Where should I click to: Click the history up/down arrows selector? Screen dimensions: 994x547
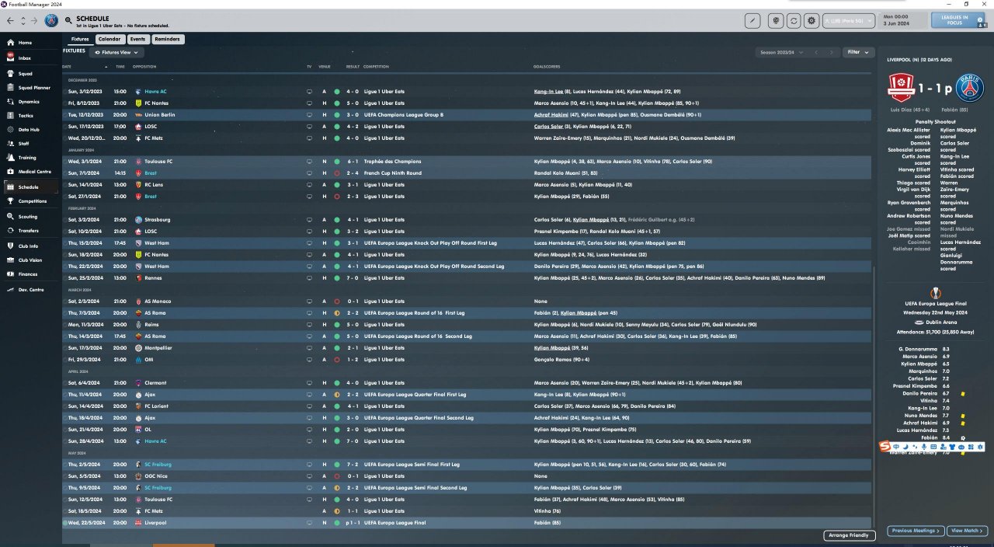point(23,20)
